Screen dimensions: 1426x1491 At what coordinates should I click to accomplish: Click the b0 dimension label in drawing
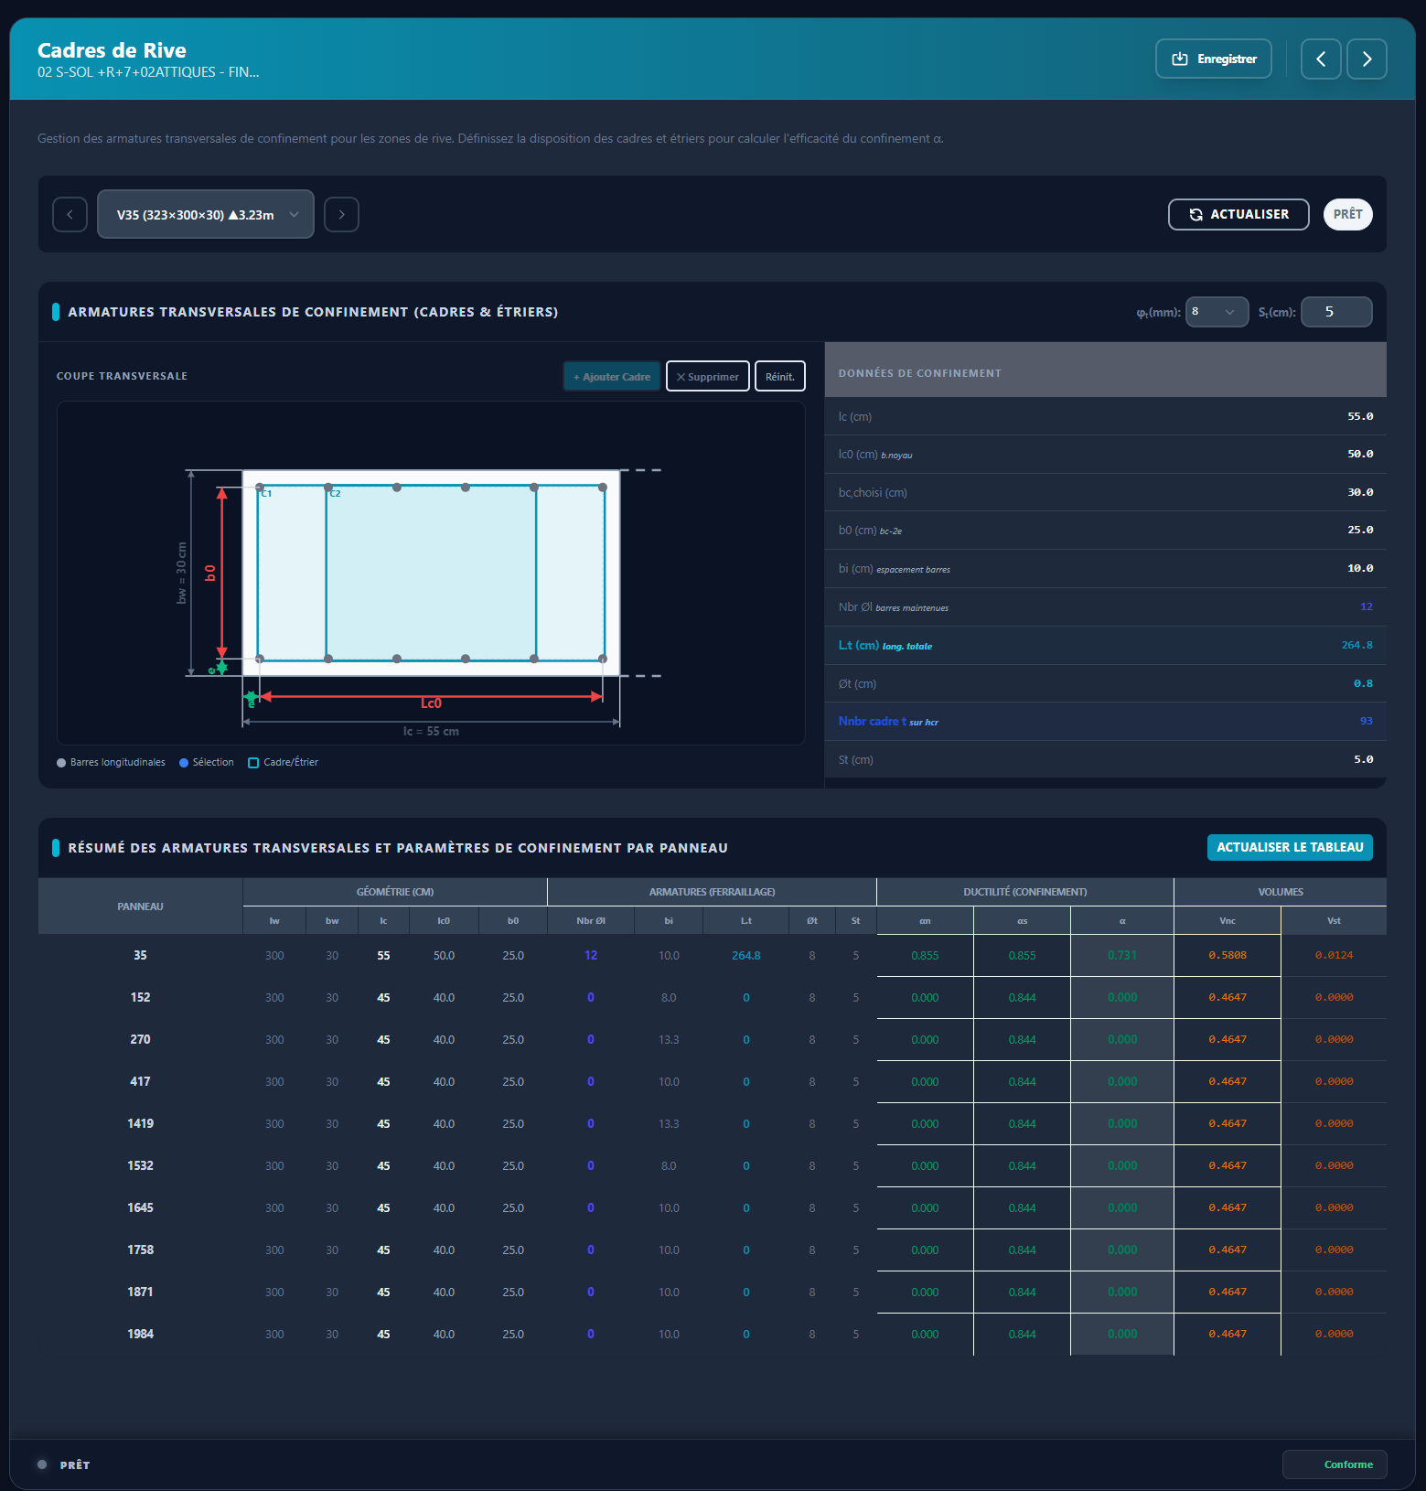tap(210, 573)
